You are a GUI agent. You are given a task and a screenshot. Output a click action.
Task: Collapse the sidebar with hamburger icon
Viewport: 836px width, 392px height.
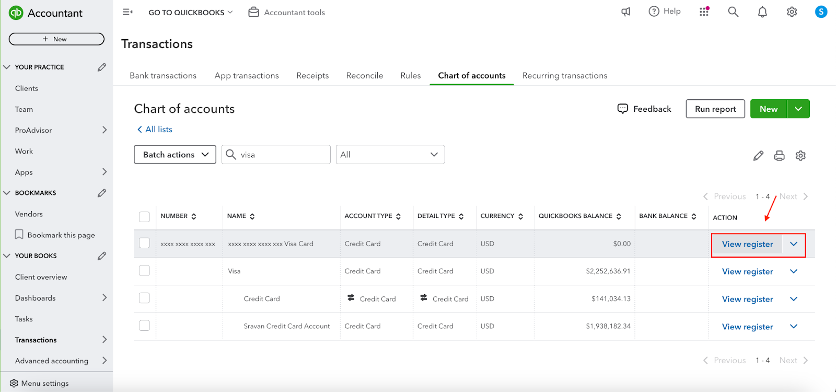[127, 12]
